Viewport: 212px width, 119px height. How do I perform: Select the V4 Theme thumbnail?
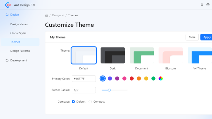(200, 55)
